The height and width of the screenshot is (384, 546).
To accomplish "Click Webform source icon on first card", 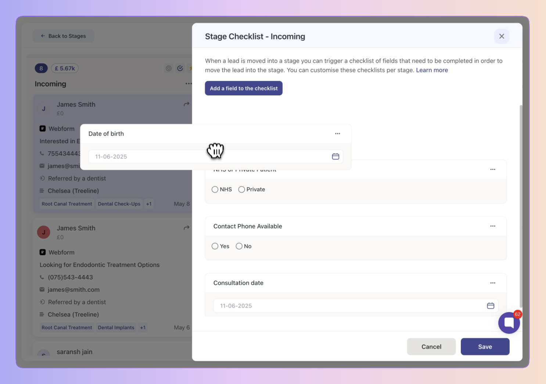I will (43, 128).
